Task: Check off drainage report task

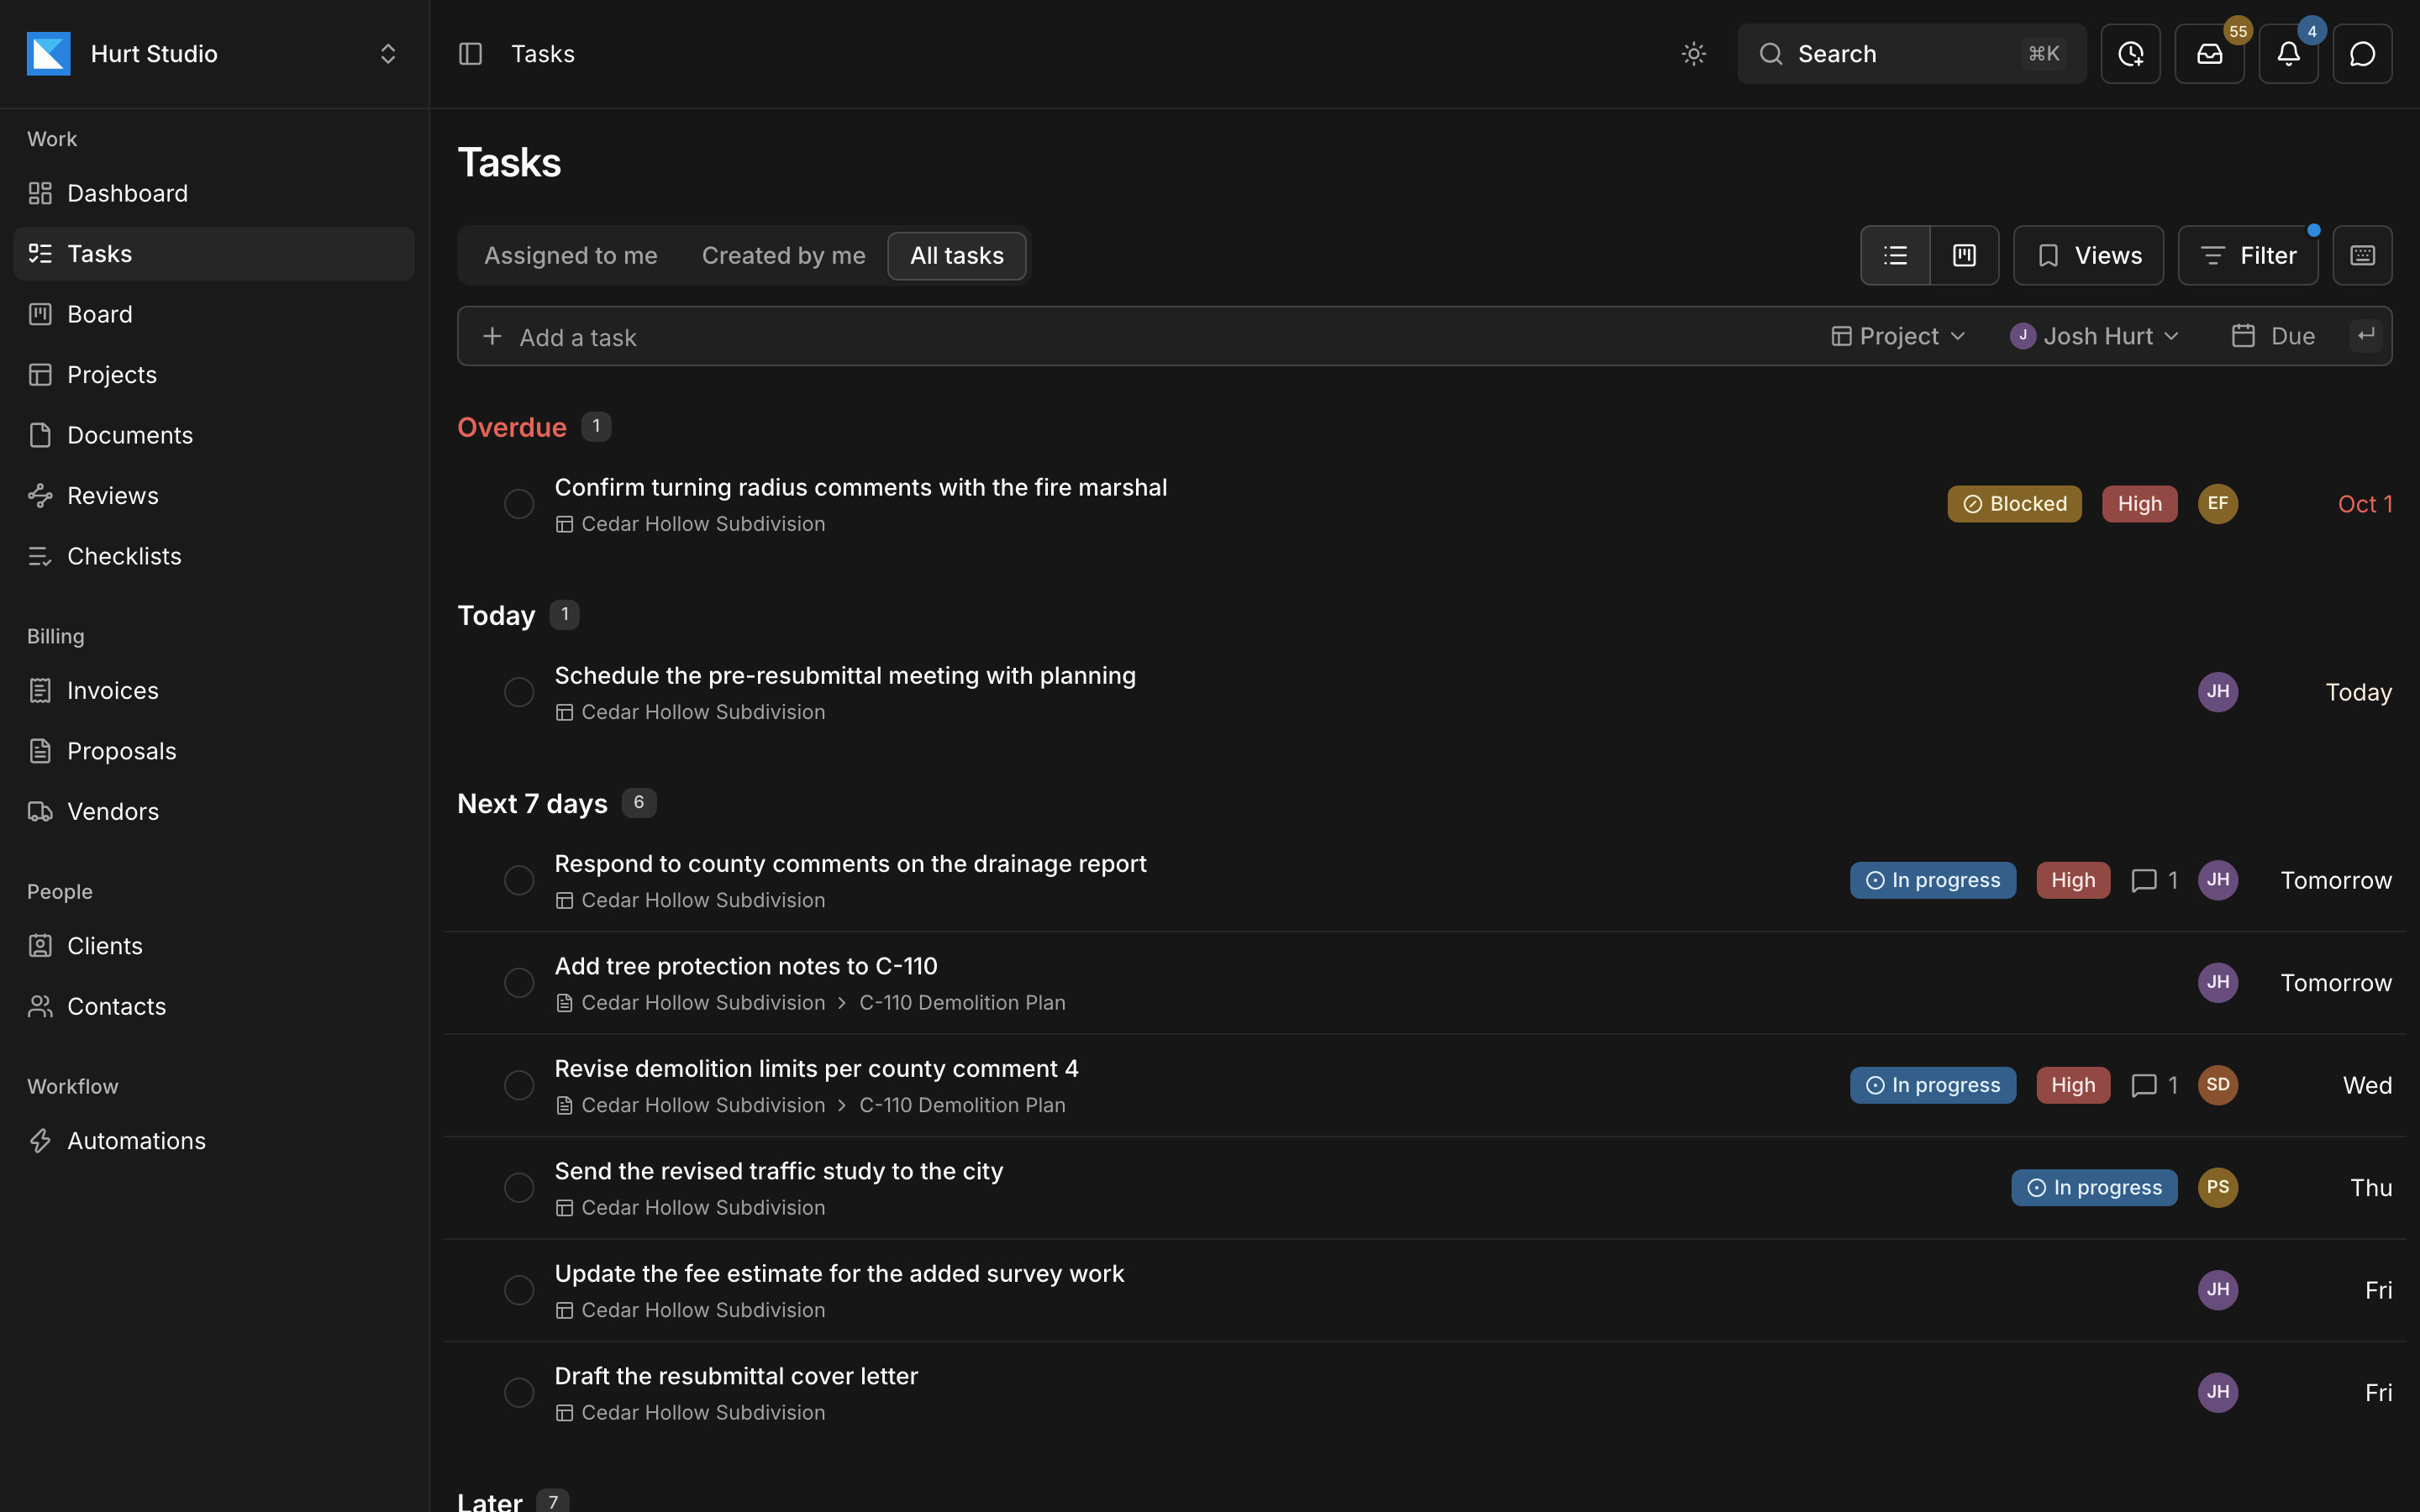Action: [518, 880]
